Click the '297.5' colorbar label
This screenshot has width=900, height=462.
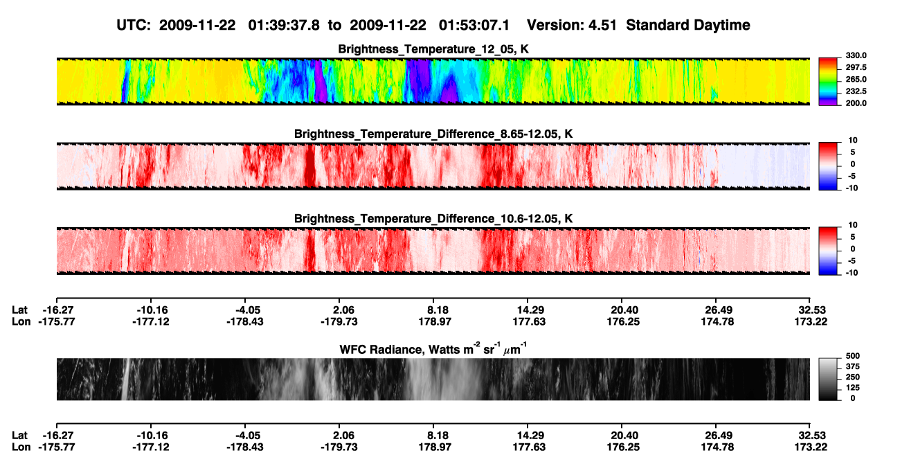point(857,67)
